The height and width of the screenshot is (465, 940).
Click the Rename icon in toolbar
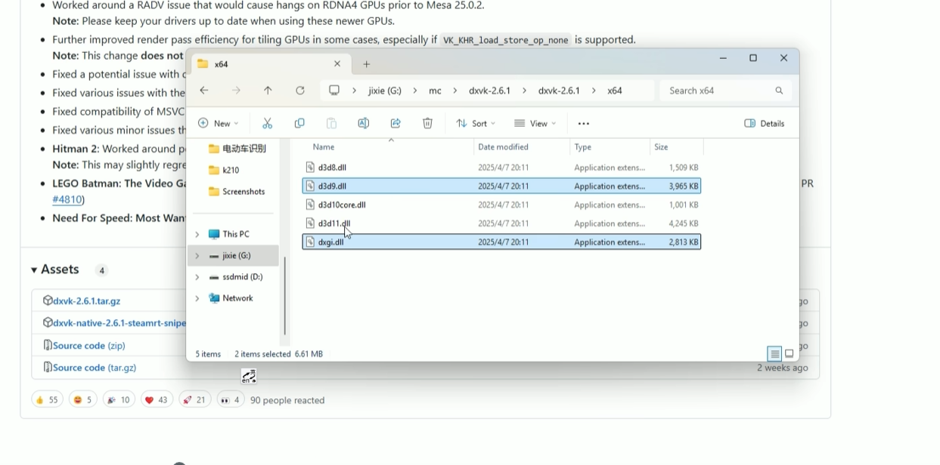(363, 123)
